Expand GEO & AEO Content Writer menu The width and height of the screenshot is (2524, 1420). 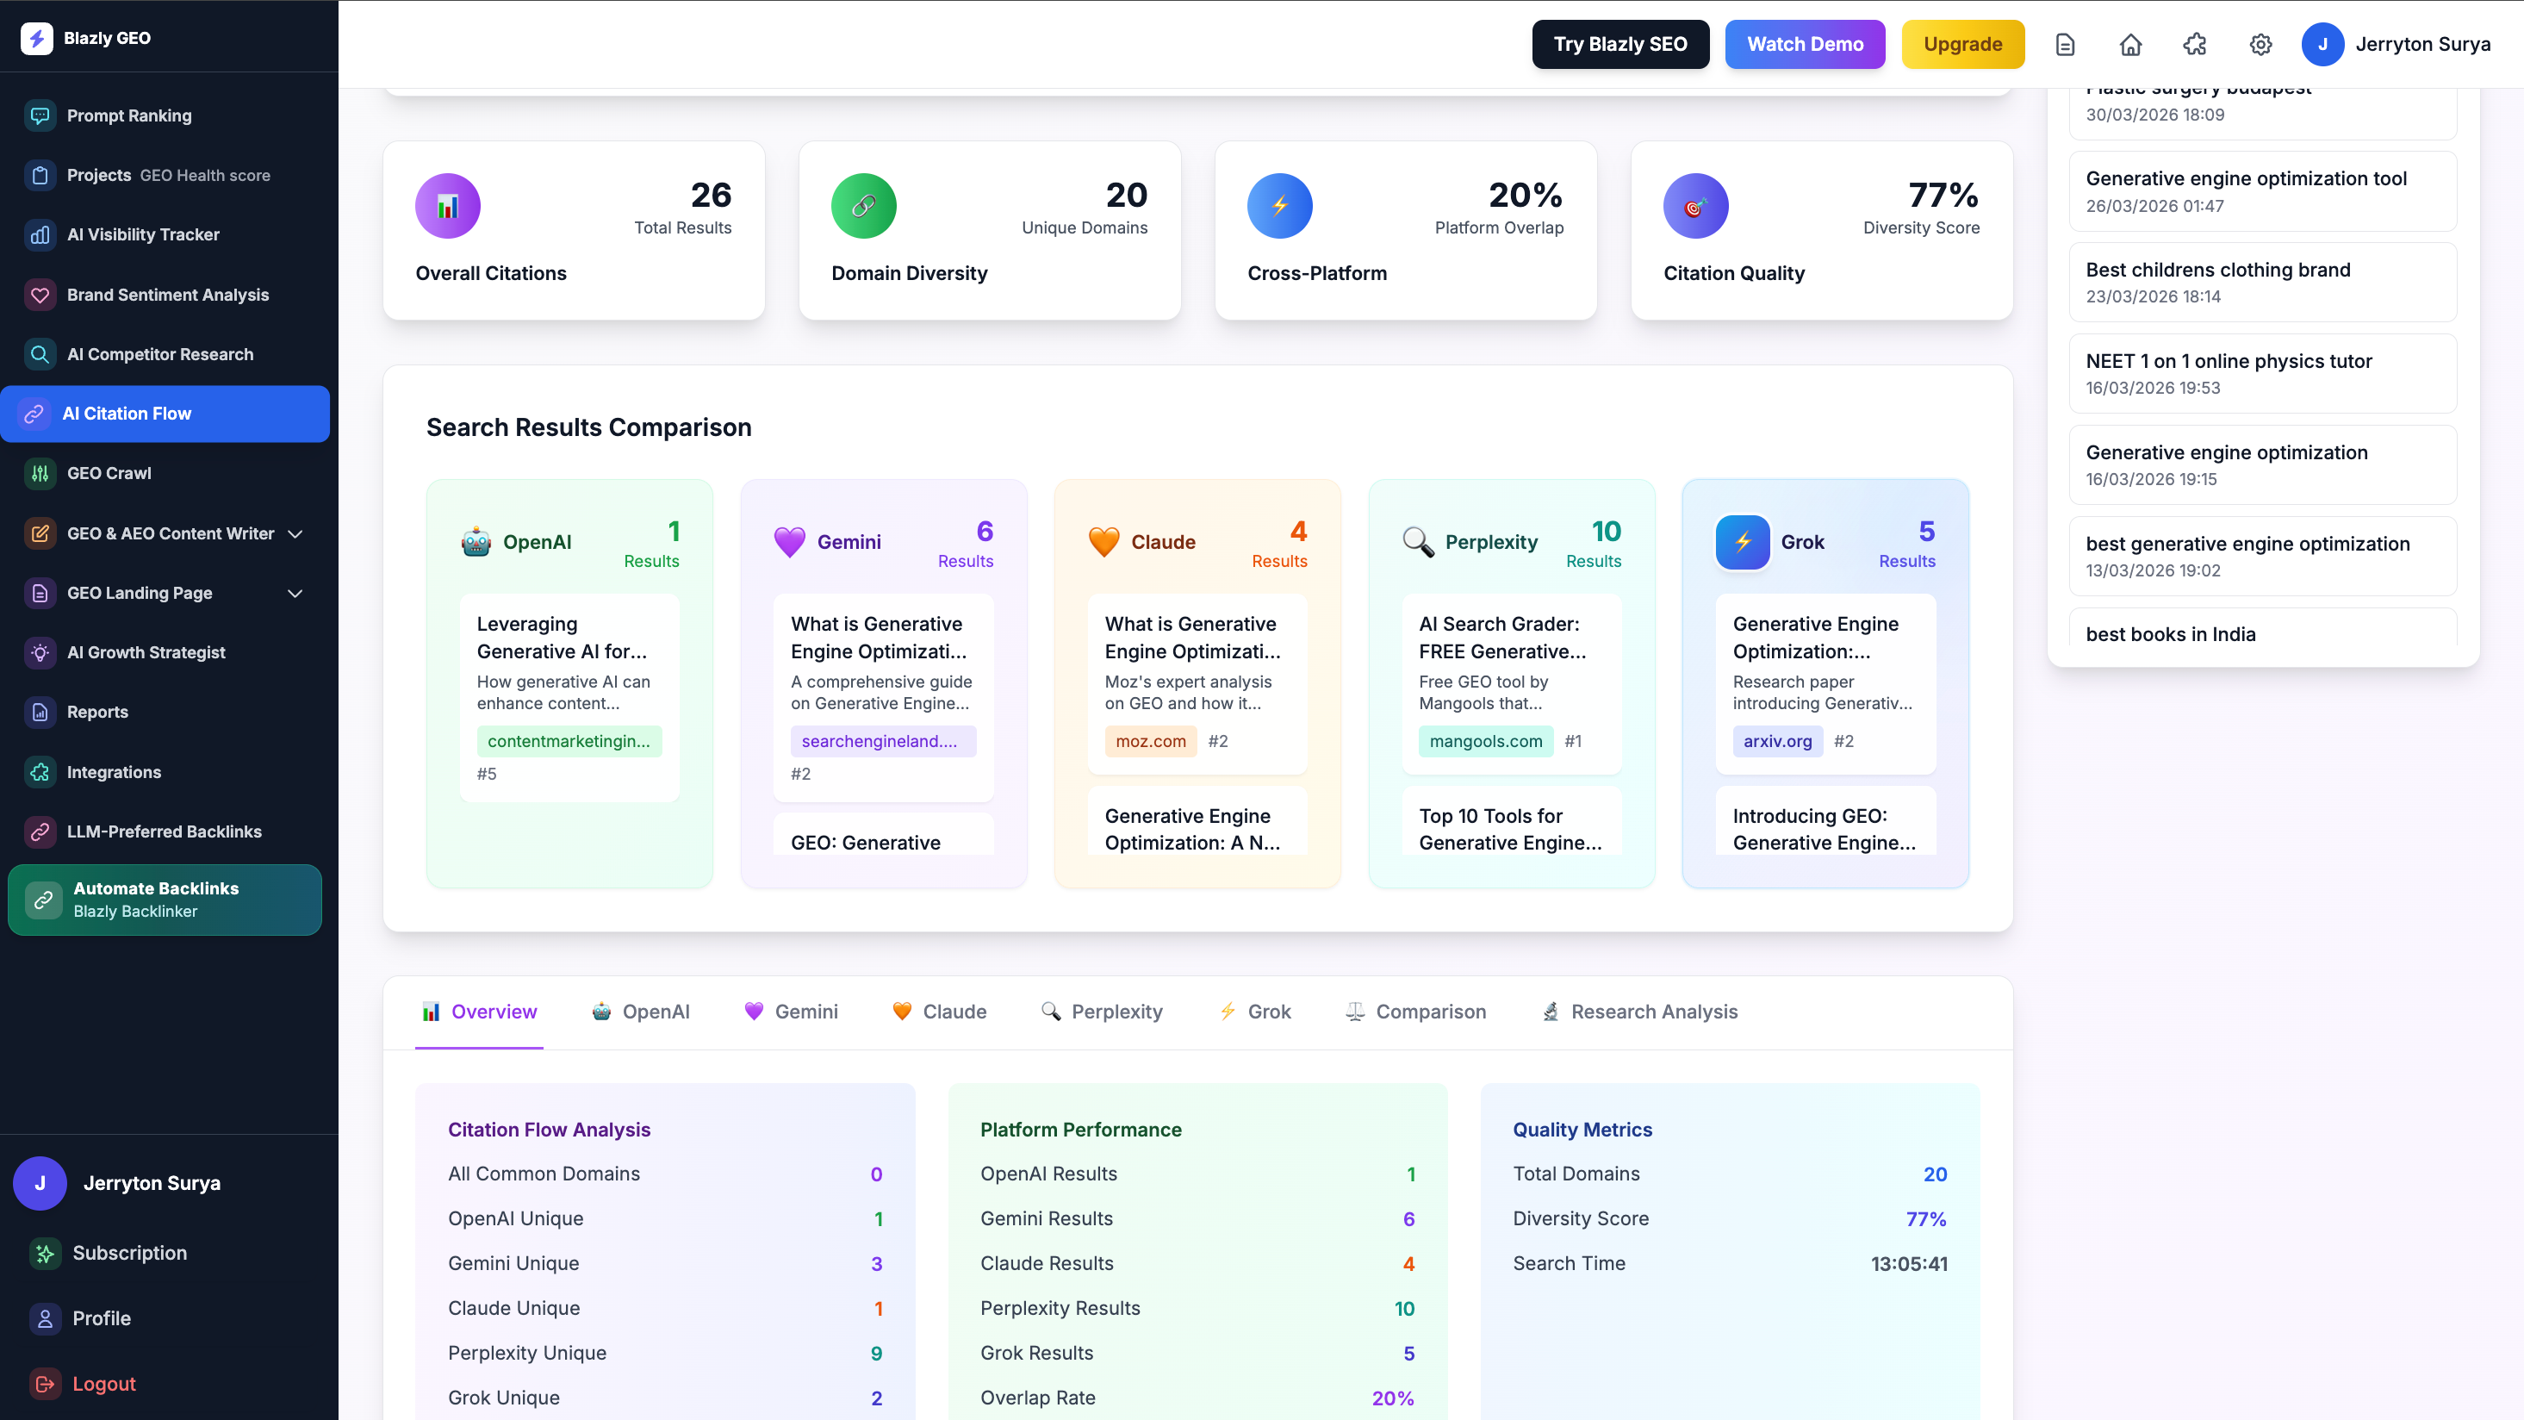295,534
